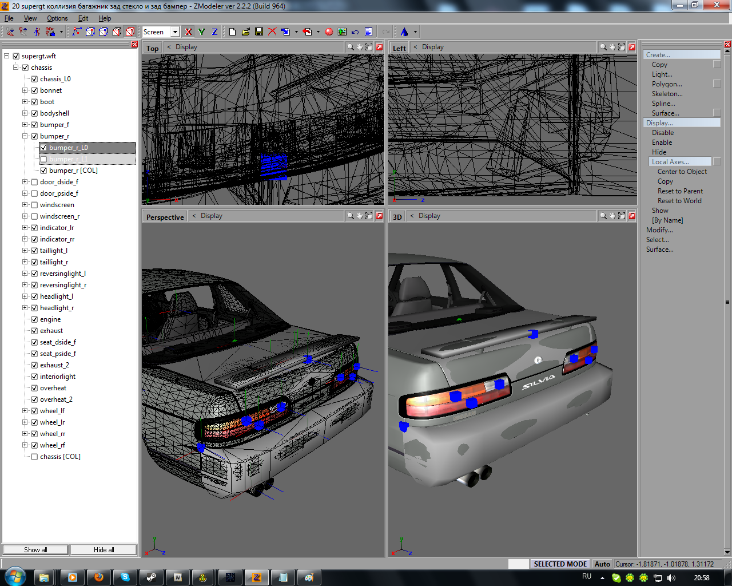Click the X axis lock button
This screenshot has width=732, height=586.
[x=189, y=32]
